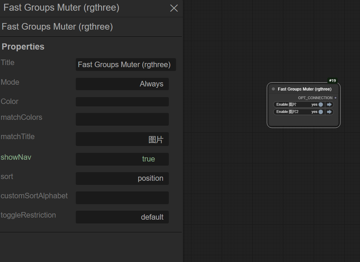The width and height of the screenshot is (360, 262).
Task: Click the matchColors value field
Action: pyautogui.click(x=122, y=119)
